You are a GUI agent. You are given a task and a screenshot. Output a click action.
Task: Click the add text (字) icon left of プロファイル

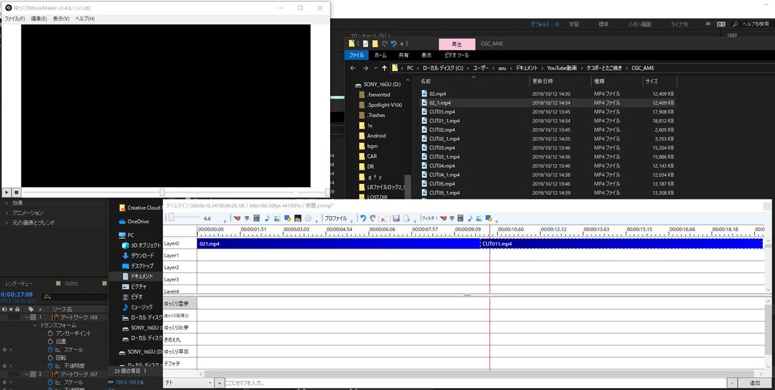pyautogui.click(x=247, y=218)
